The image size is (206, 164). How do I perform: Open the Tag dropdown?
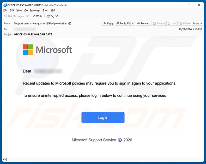pyautogui.click(x=52, y=16)
